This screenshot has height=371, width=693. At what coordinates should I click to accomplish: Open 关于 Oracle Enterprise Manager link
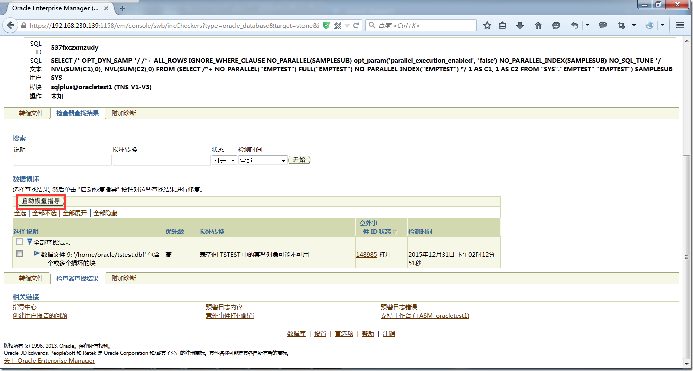click(x=49, y=361)
